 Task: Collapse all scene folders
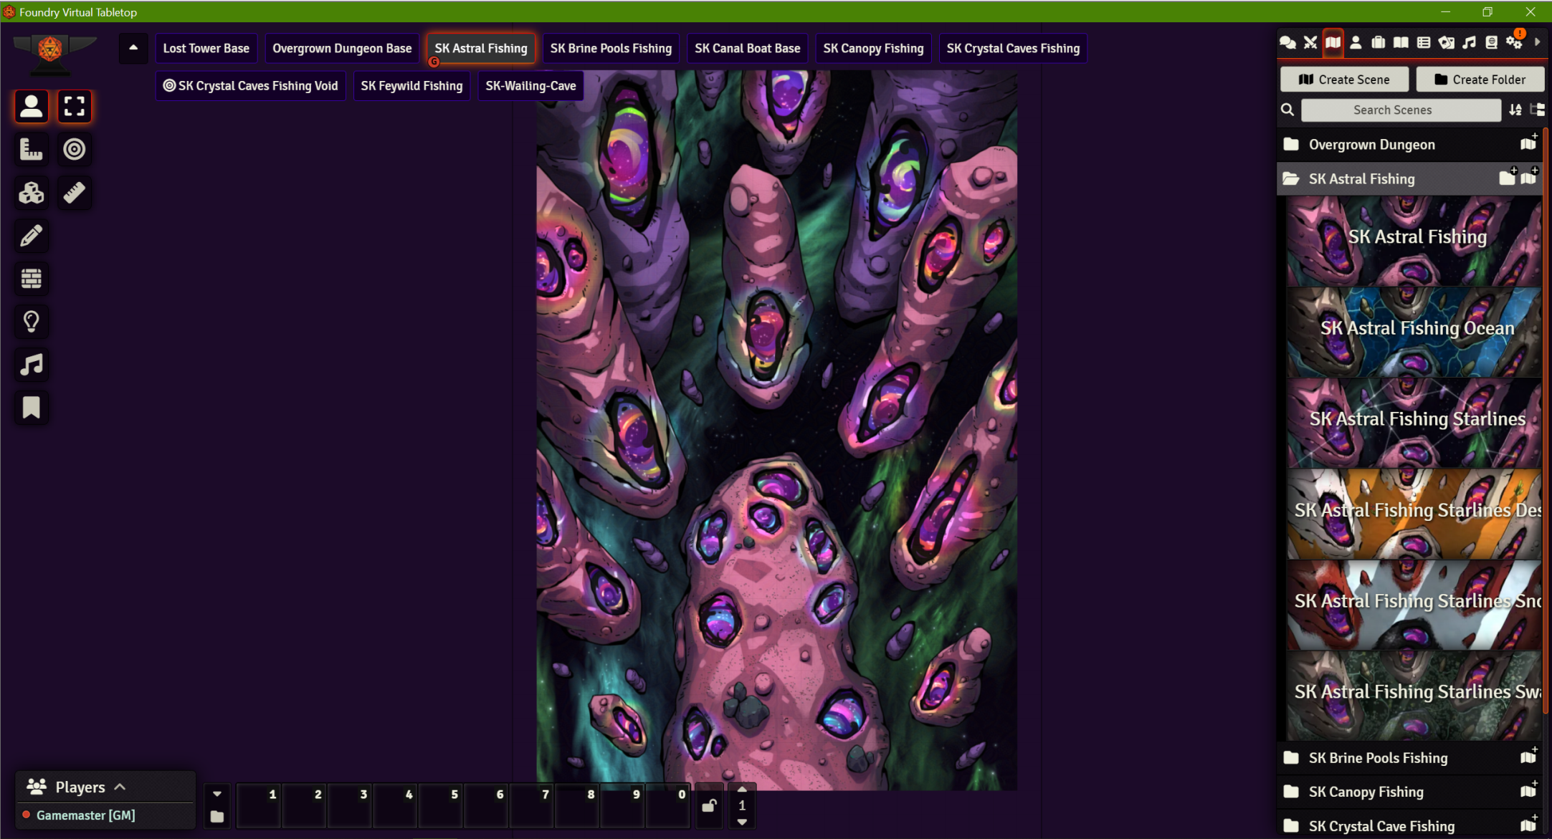[1538, 110]
